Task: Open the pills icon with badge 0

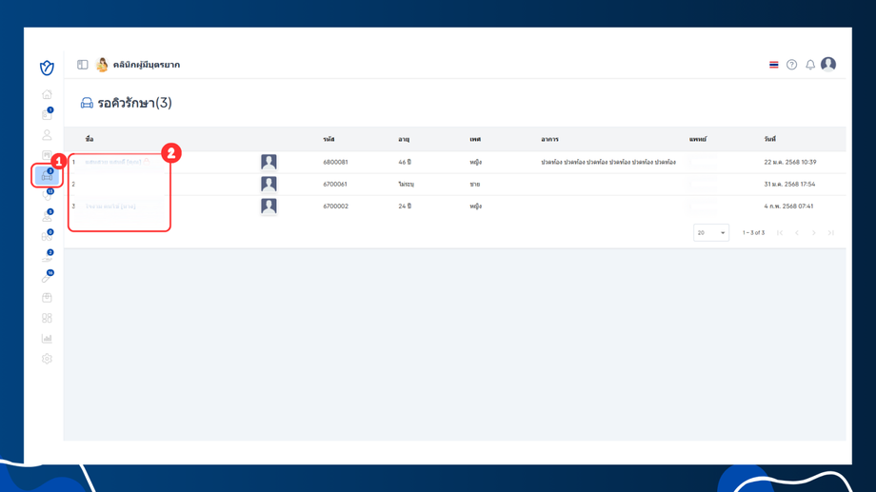Action: pyautogui.click(x=47, y=236)
